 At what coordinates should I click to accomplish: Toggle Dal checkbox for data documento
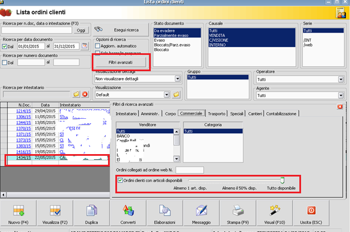(5, 47)
